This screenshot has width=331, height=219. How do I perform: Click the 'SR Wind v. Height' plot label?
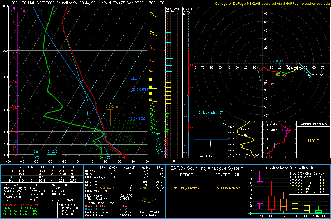(x=273, y=127)
